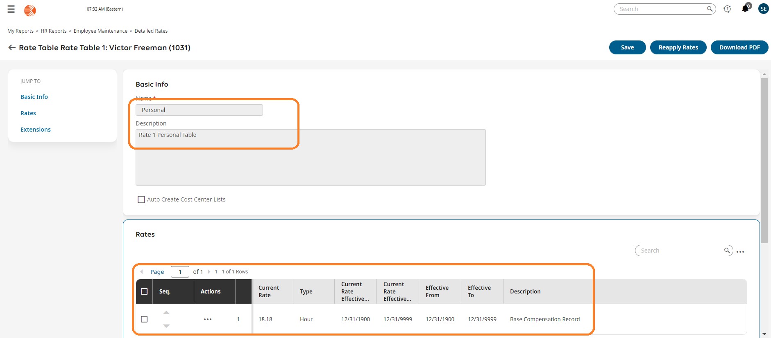The height and width of the screenshot is (338, 771).
Task: Open the row Actions ellipsis menu
Action: click(208, 319)
